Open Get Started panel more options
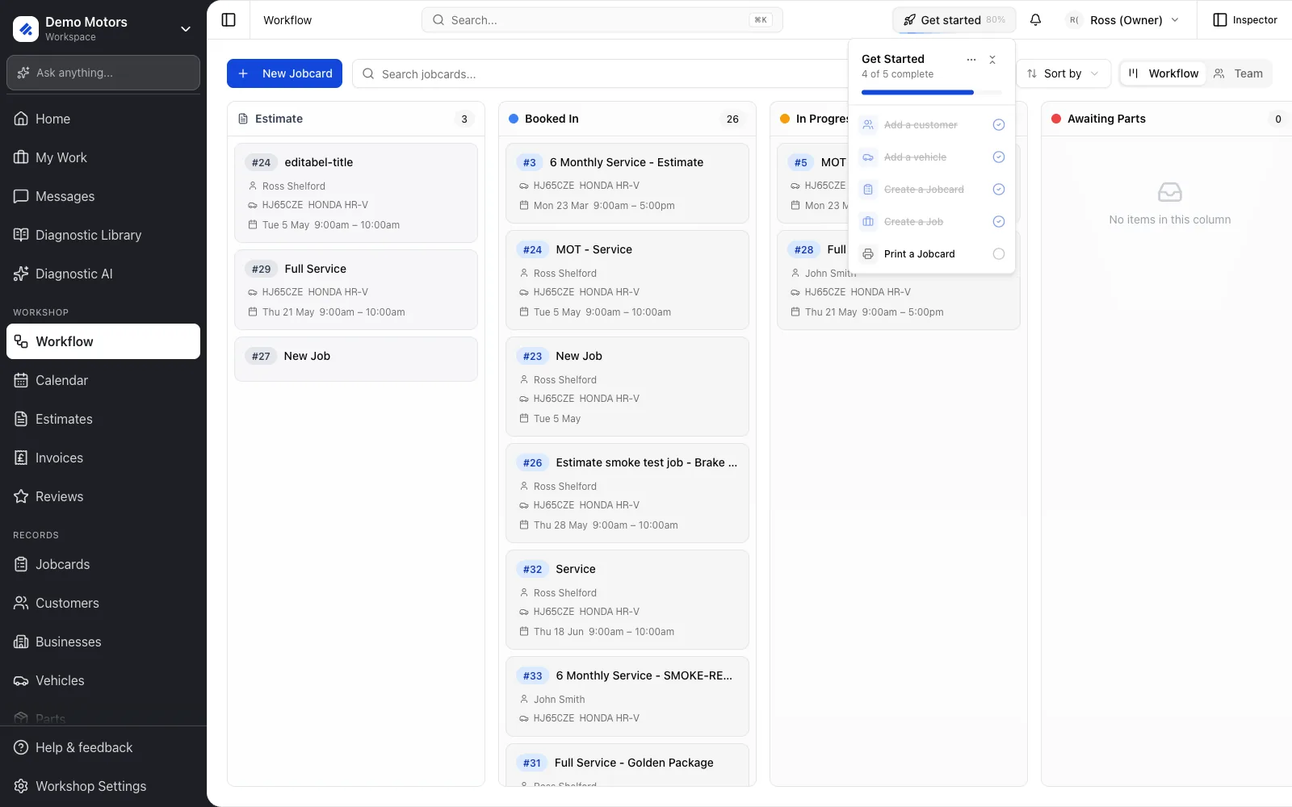Viewport: 1292px width, 807px height. tap(971, 60)
